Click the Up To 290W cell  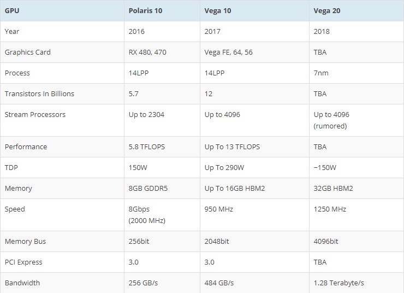tap(225, 168)
